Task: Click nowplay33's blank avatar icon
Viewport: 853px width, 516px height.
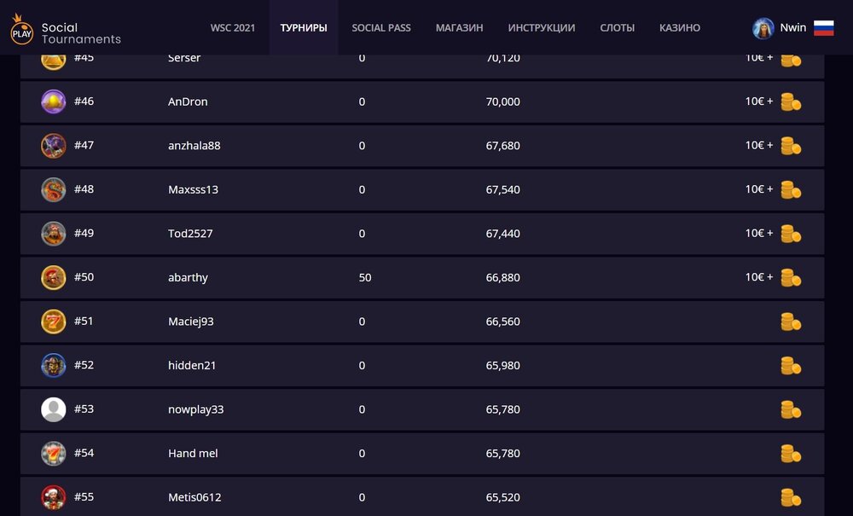Action: [54, 409]
